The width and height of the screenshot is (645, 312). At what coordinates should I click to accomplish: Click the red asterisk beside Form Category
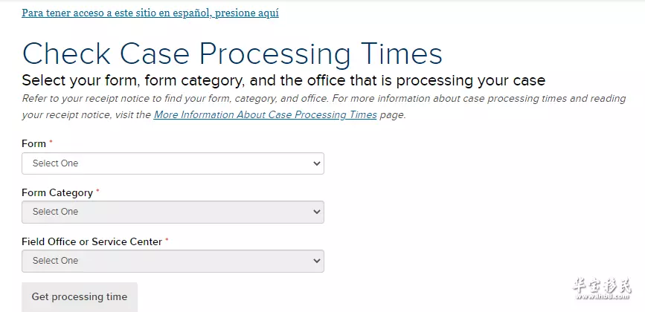click(x=97, y=191)
